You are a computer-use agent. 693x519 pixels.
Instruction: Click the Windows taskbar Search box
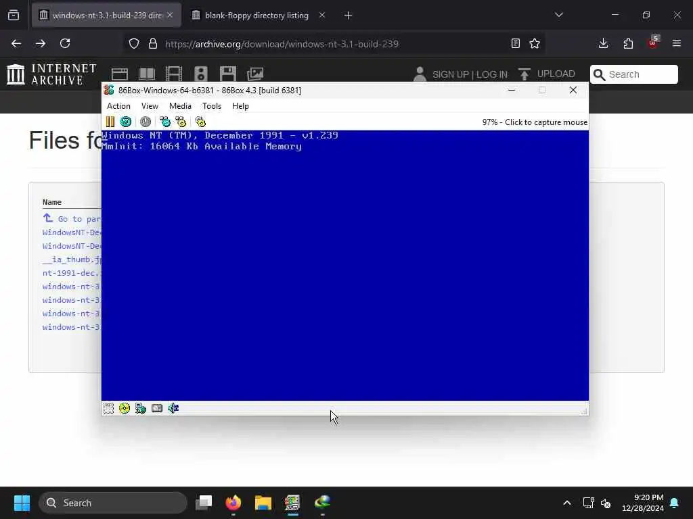click(113, 503)
